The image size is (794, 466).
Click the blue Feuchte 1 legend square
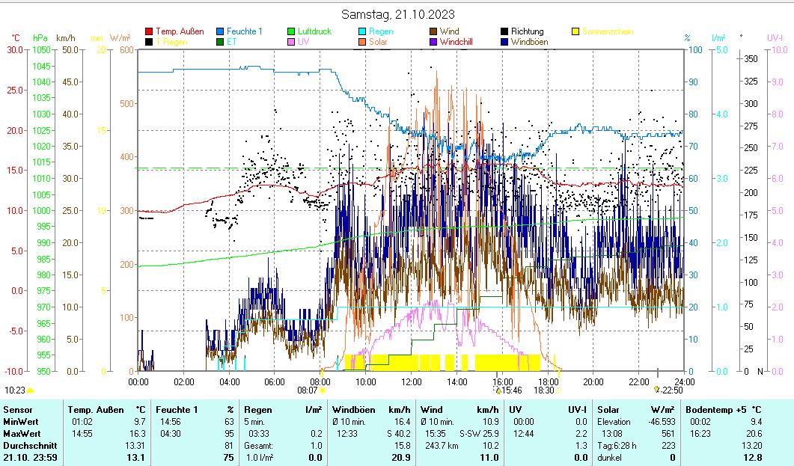221,31
